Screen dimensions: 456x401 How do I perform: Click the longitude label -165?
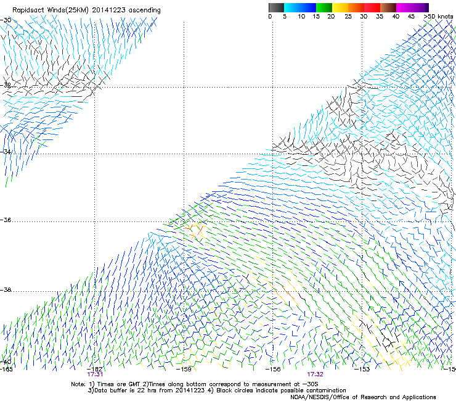[x=6, y=370]
